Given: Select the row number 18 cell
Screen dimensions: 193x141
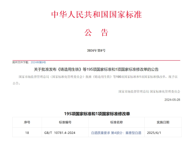Looking at the screenshot, I should pyautogui.click(x=27, y=133).
